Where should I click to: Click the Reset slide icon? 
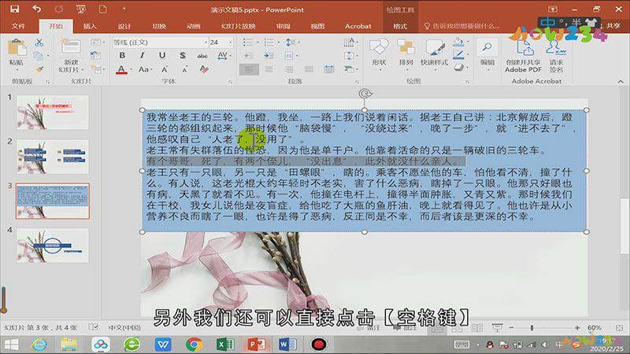click(95, 55)
